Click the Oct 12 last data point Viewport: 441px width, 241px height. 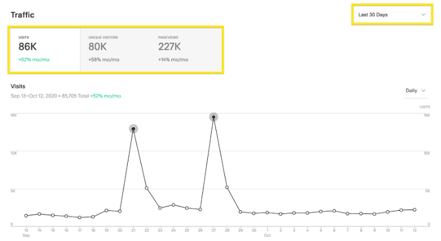(415, 210)
